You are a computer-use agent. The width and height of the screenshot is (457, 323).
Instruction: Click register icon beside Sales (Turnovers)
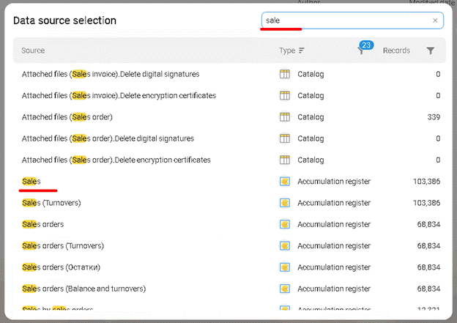point(286,203)
